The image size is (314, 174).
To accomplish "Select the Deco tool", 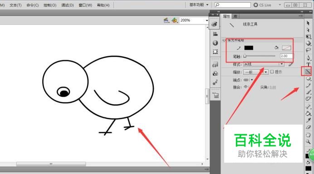I will 308,98.
